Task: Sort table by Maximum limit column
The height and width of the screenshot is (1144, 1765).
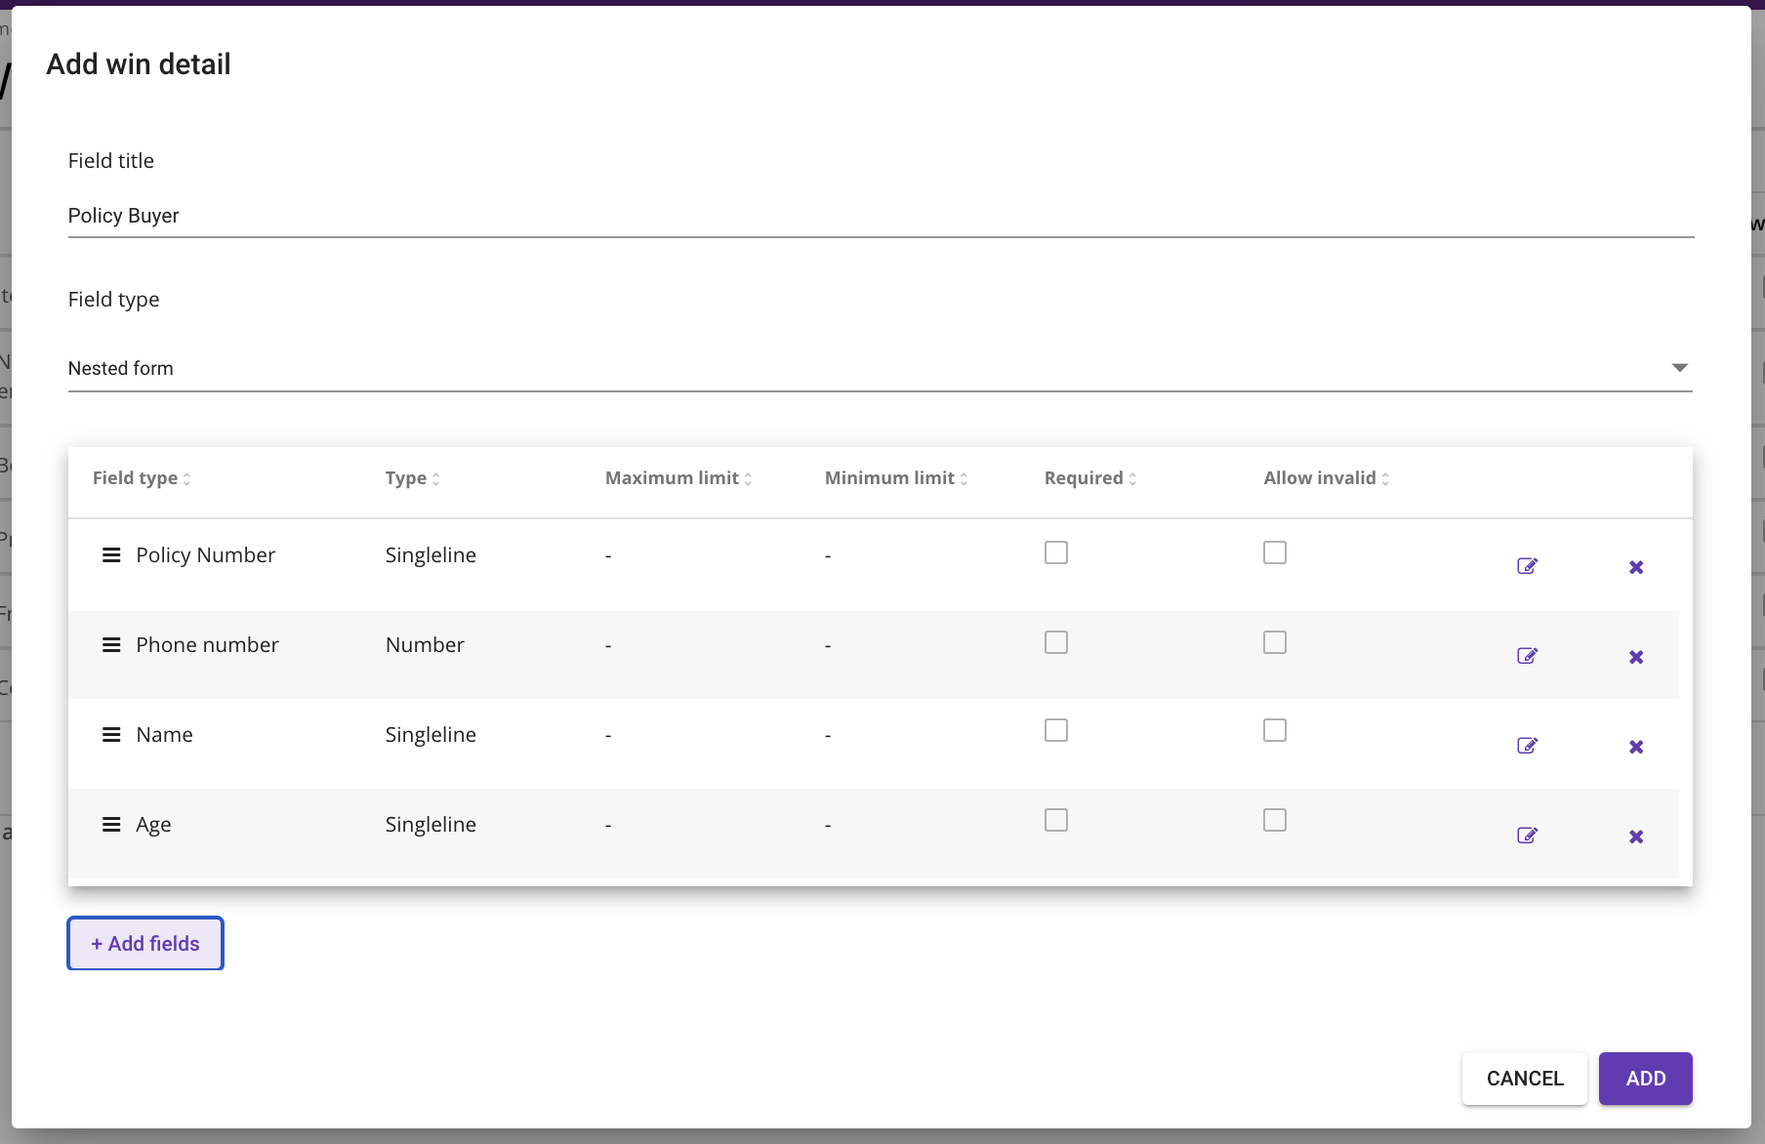Action: [x=678, y=478]
